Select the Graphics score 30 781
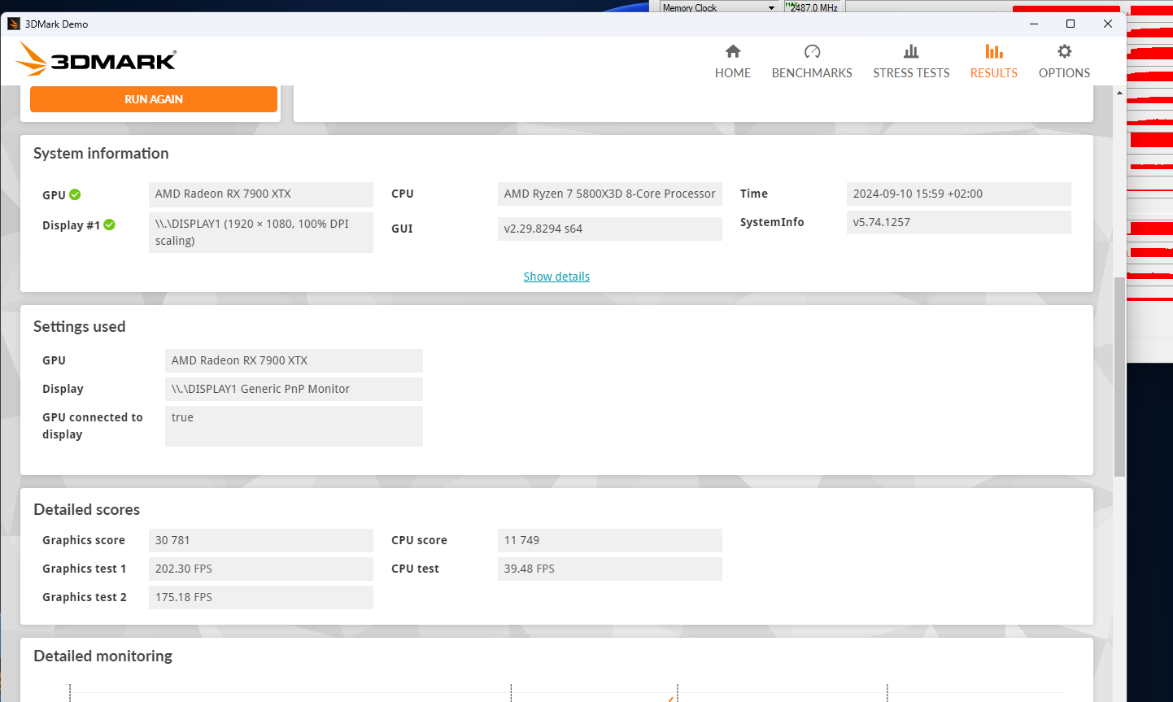 pos(261,540)
